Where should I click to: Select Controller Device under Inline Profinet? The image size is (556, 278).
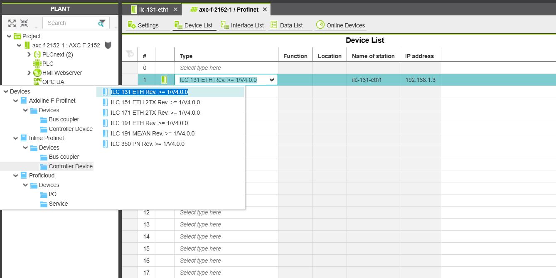(x=71, y=166)
